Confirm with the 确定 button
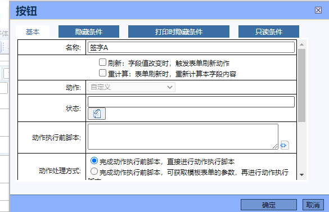Image resolution: width=329 pixels, height=212 pixels. click(269, 205)
